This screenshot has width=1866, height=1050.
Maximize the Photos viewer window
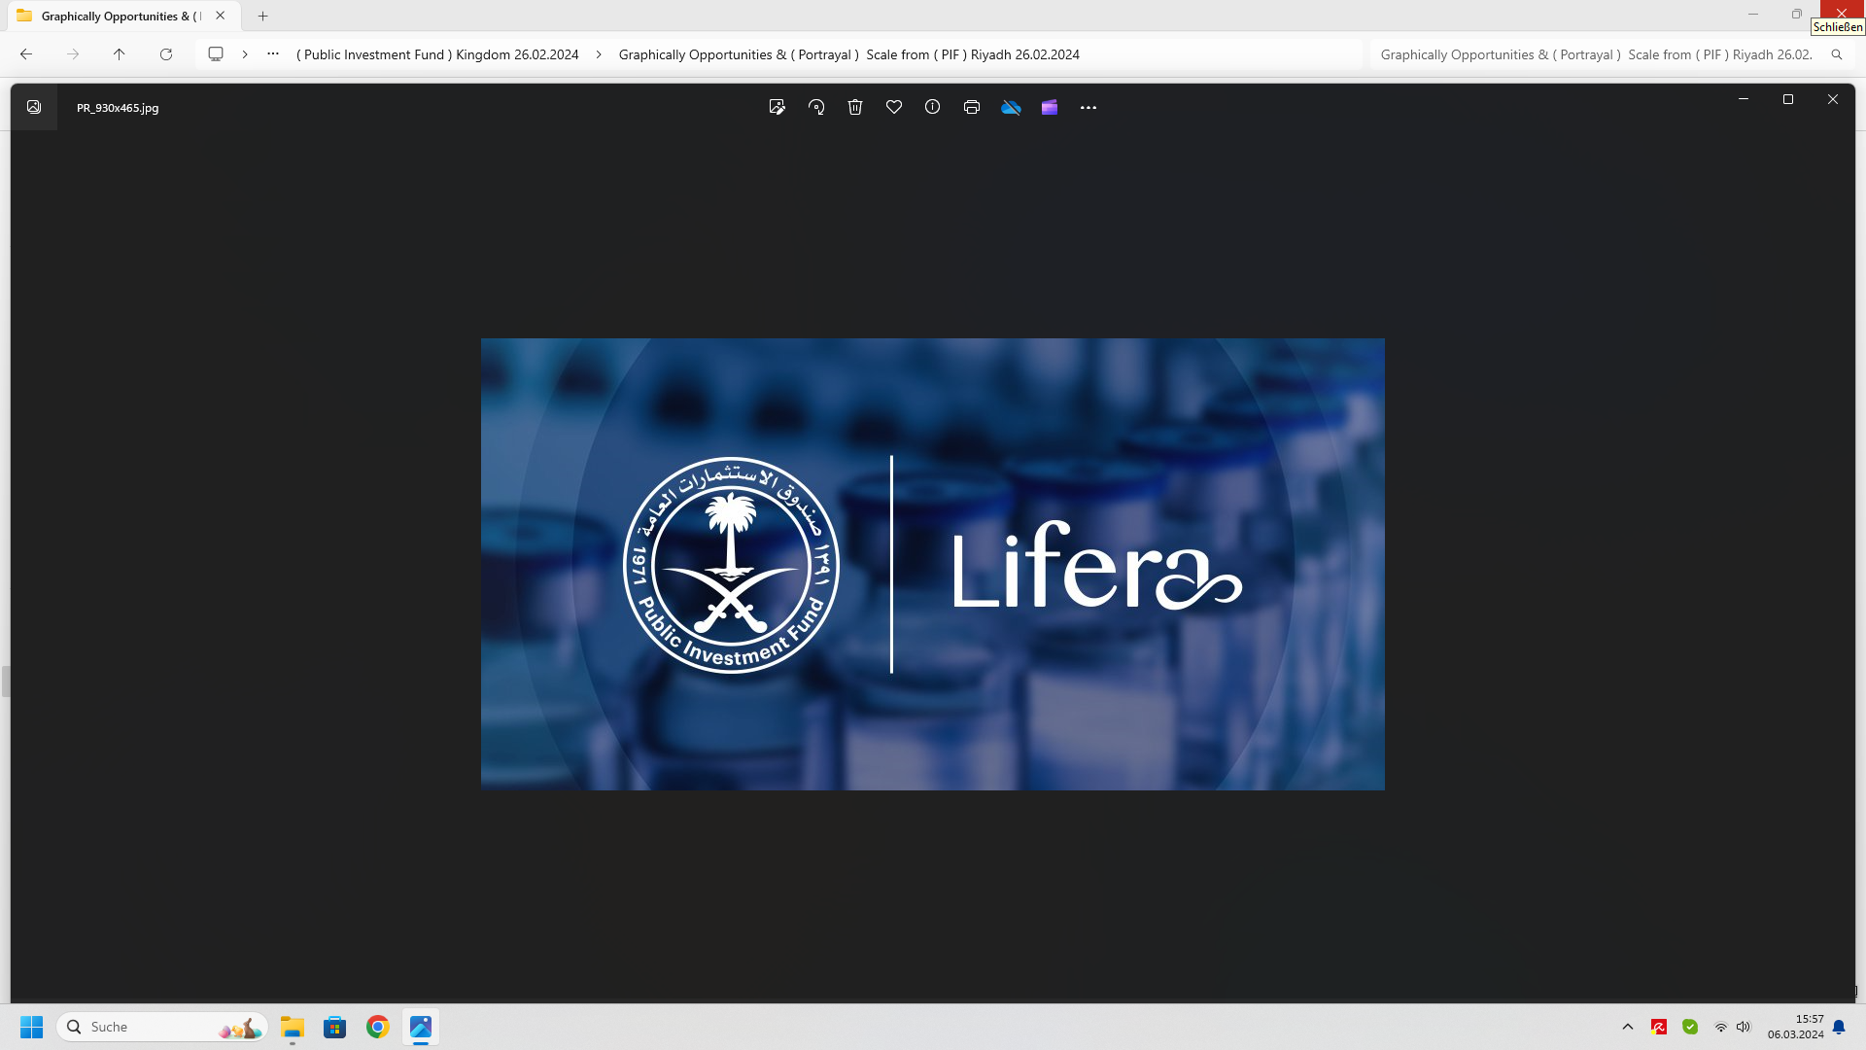pos(1788,99)
